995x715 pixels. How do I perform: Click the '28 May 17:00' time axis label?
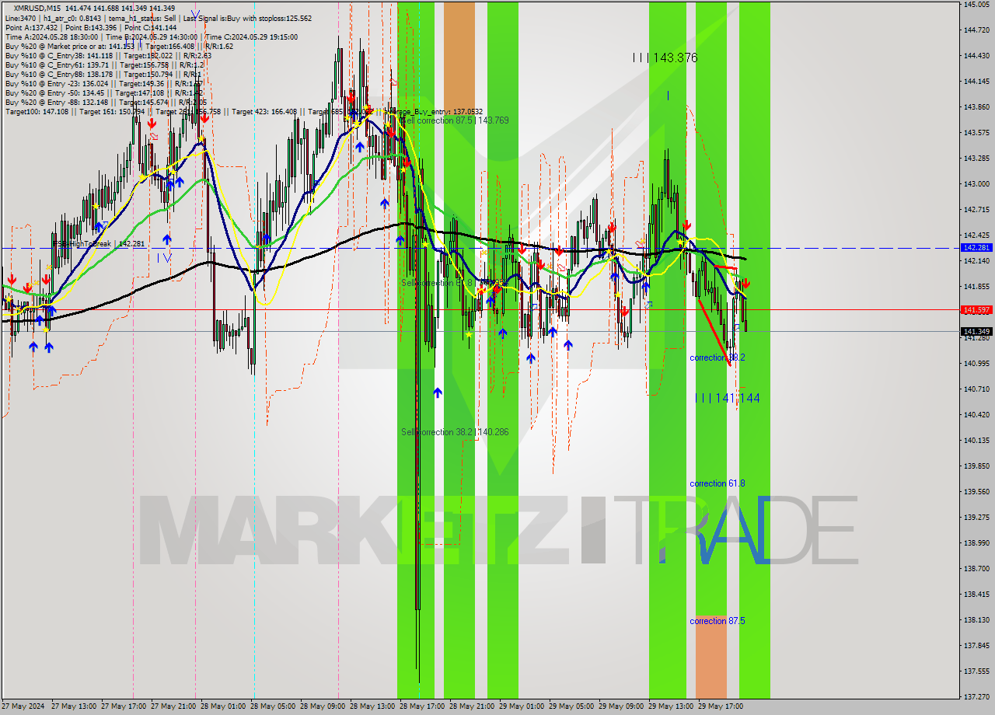(x=422, y=706)
